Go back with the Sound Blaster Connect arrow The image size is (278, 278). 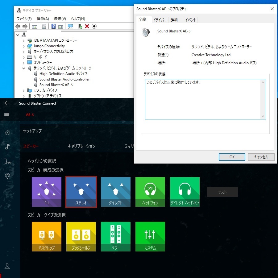pyautogui.click(x=7, y=103)
